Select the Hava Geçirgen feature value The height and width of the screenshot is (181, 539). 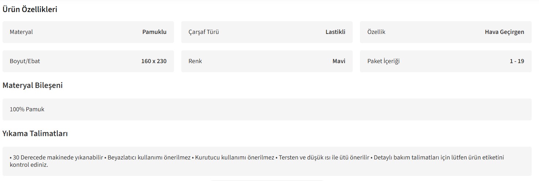[504, 32]
